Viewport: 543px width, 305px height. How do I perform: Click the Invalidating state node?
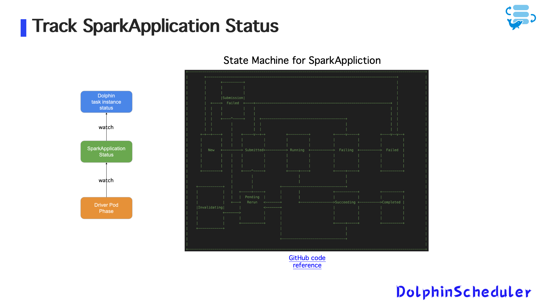[x=210, y=208]
